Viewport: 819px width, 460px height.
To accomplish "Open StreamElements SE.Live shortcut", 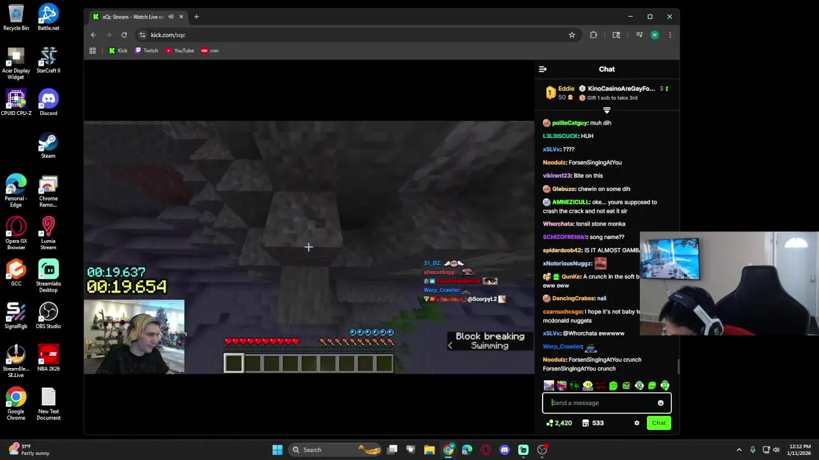I will pyautogui.click(x=16, y=362).
